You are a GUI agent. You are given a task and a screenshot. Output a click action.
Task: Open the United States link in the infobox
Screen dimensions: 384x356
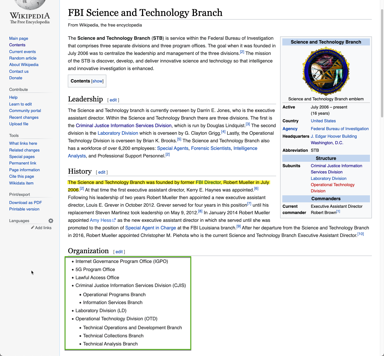point(323,121)
